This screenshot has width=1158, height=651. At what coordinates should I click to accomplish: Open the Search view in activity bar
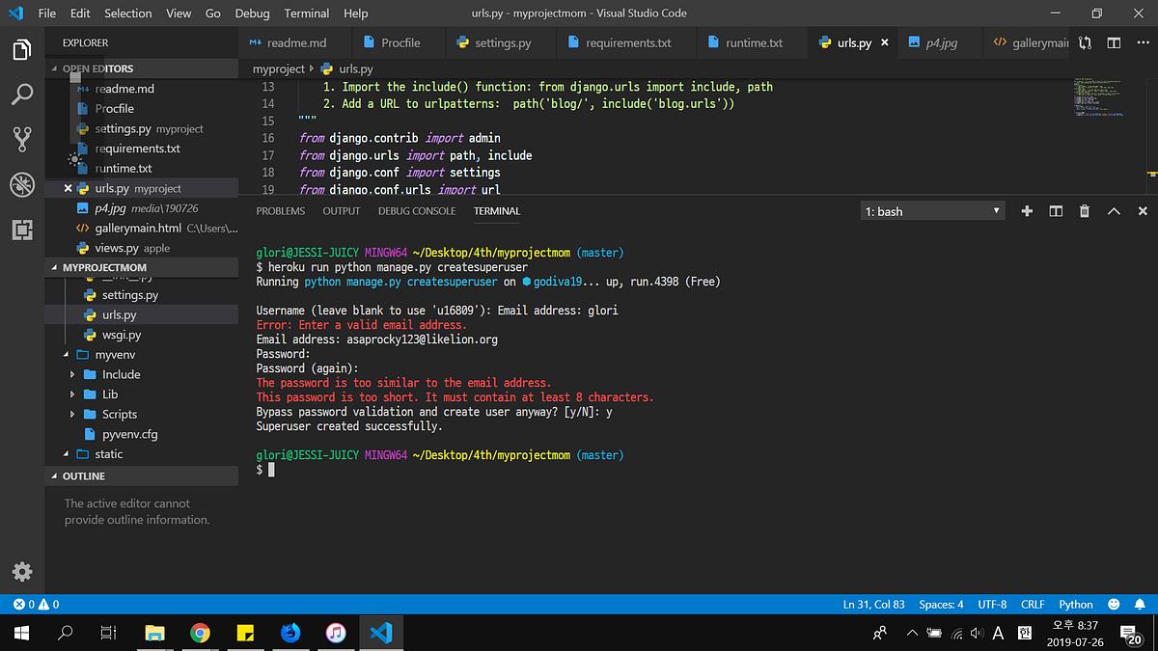point(22,95)
